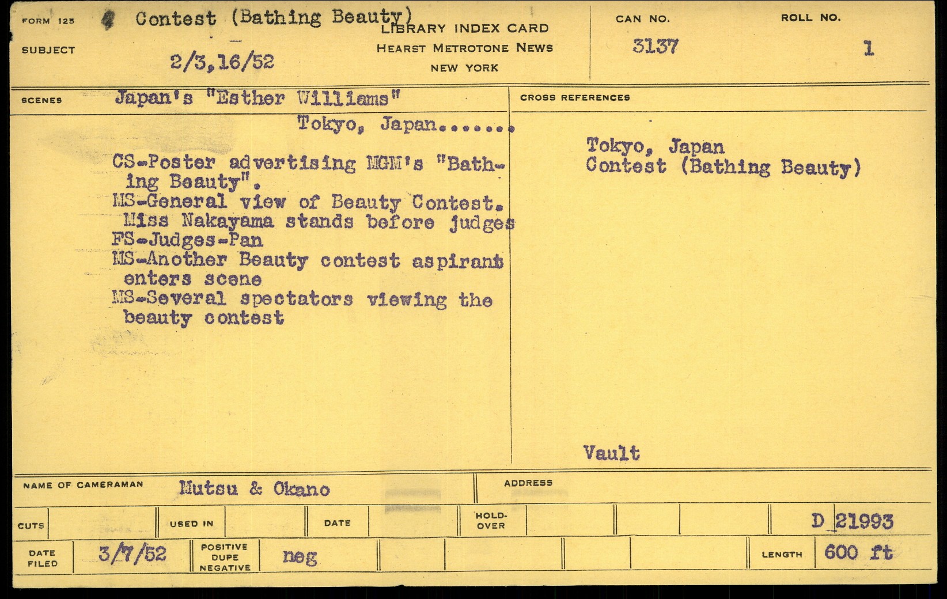The height and width of the screenshot is (599, 947).
Task: Click the "MS-Several spectators viewing the" line
Action: click(x=302, y=299)
